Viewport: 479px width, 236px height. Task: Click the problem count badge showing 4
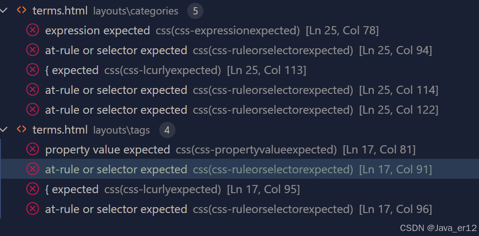coord(167,130)
